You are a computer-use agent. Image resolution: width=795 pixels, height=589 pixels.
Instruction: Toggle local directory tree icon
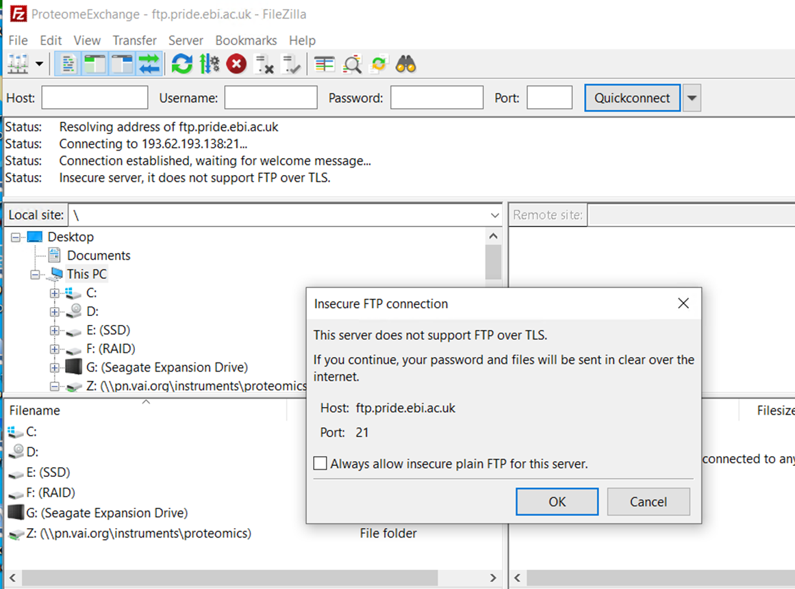94,64
